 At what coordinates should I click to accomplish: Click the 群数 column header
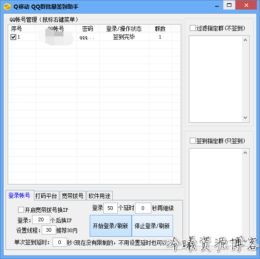[160, 29]
